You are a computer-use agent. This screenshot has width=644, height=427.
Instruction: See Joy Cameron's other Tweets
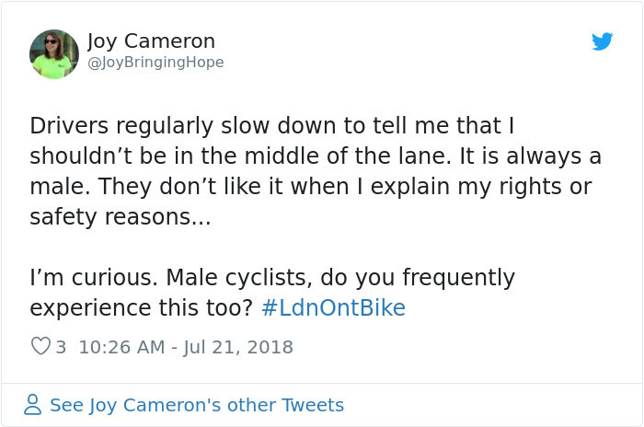click(196, 405)
